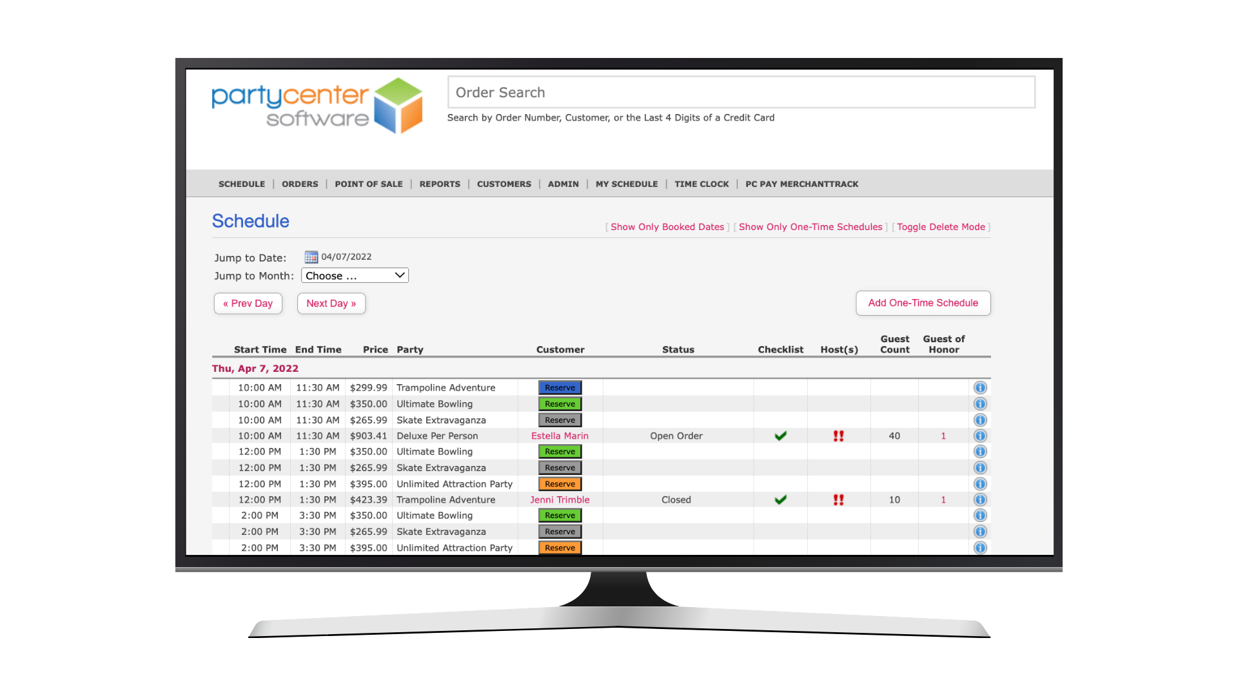The image size is (1238, 696).
Task: Open the Jump to Month dropdown
Action: 355,275
